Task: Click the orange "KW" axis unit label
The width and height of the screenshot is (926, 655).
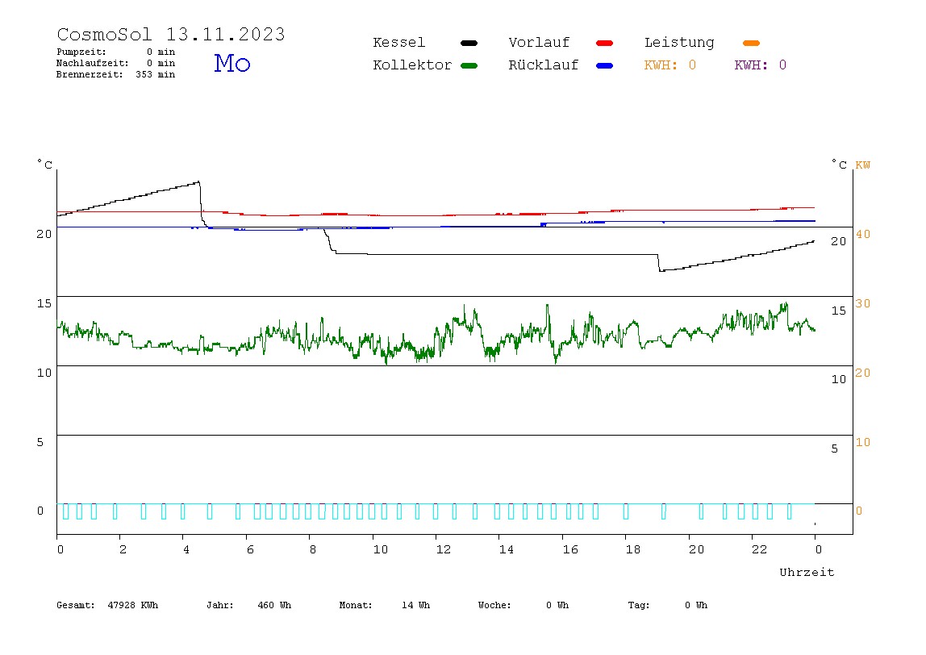Action: tap(863, 165)
